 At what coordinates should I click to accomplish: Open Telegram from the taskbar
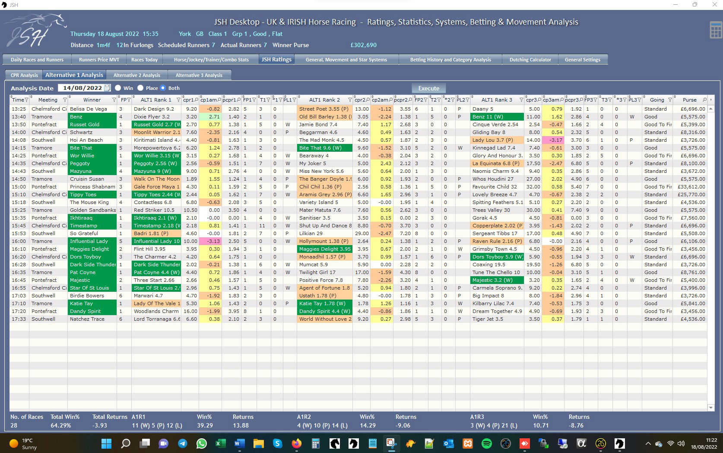183,443
